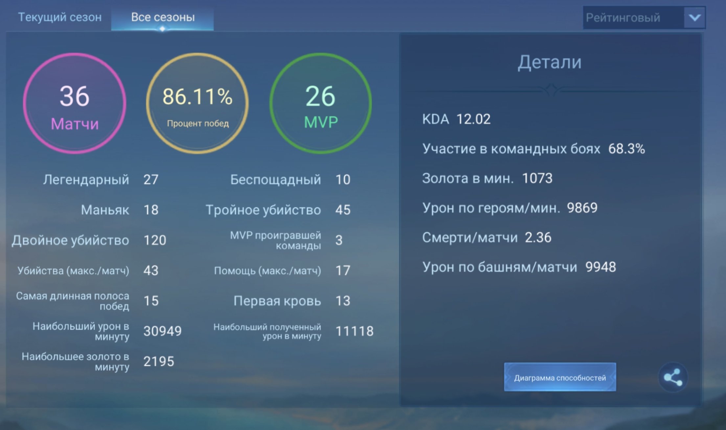Select the KDA 12.02 stat line

tap(456, 119)
